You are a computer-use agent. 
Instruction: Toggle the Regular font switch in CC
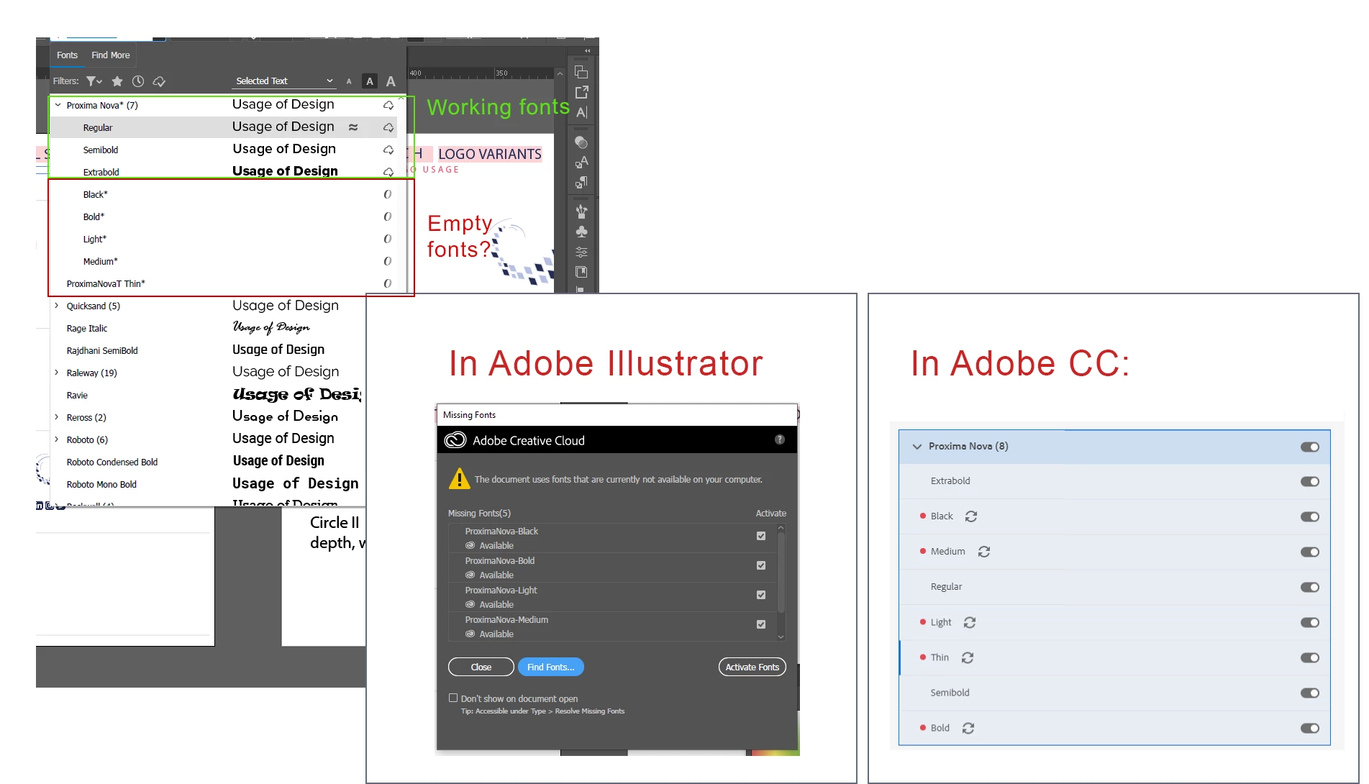(1309, 587)
